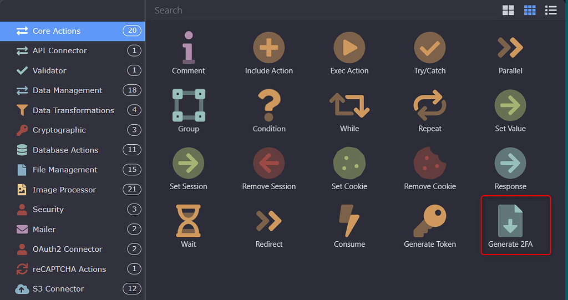The height and width of the screenshot is (300, 568).
Task: Select the While loop action
Action: [349, 106]
